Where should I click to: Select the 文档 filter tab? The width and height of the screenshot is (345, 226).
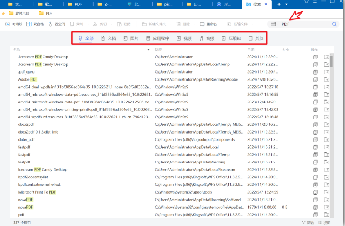coord(109,38)
